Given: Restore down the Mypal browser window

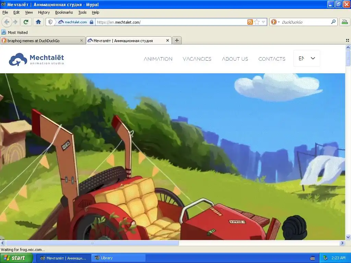Looking at the screenshot, I should pyautogui.click(x=338, y=4).
